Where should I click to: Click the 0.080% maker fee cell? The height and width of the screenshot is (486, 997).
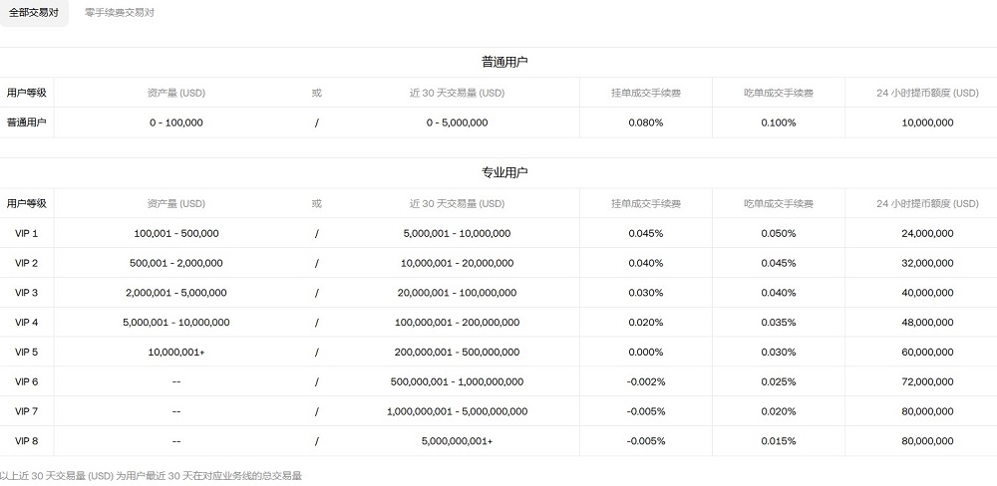646,122
